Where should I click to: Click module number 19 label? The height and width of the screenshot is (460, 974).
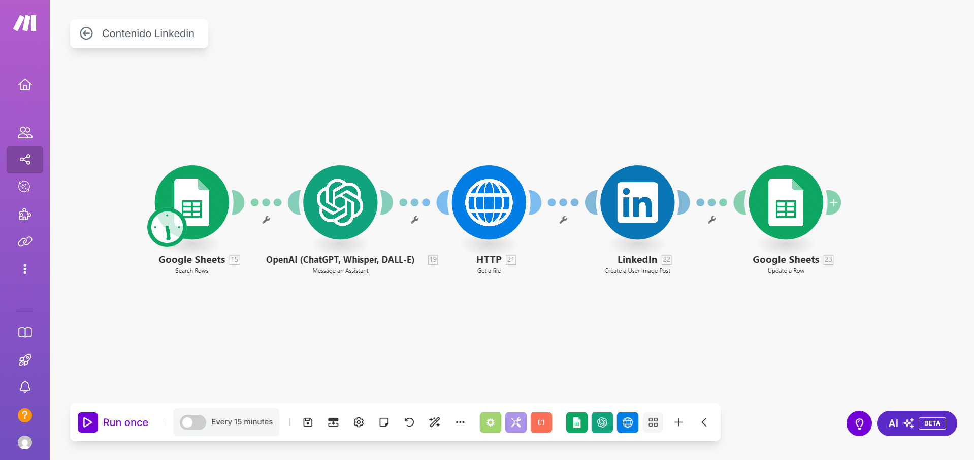click(x=433, y=260)
